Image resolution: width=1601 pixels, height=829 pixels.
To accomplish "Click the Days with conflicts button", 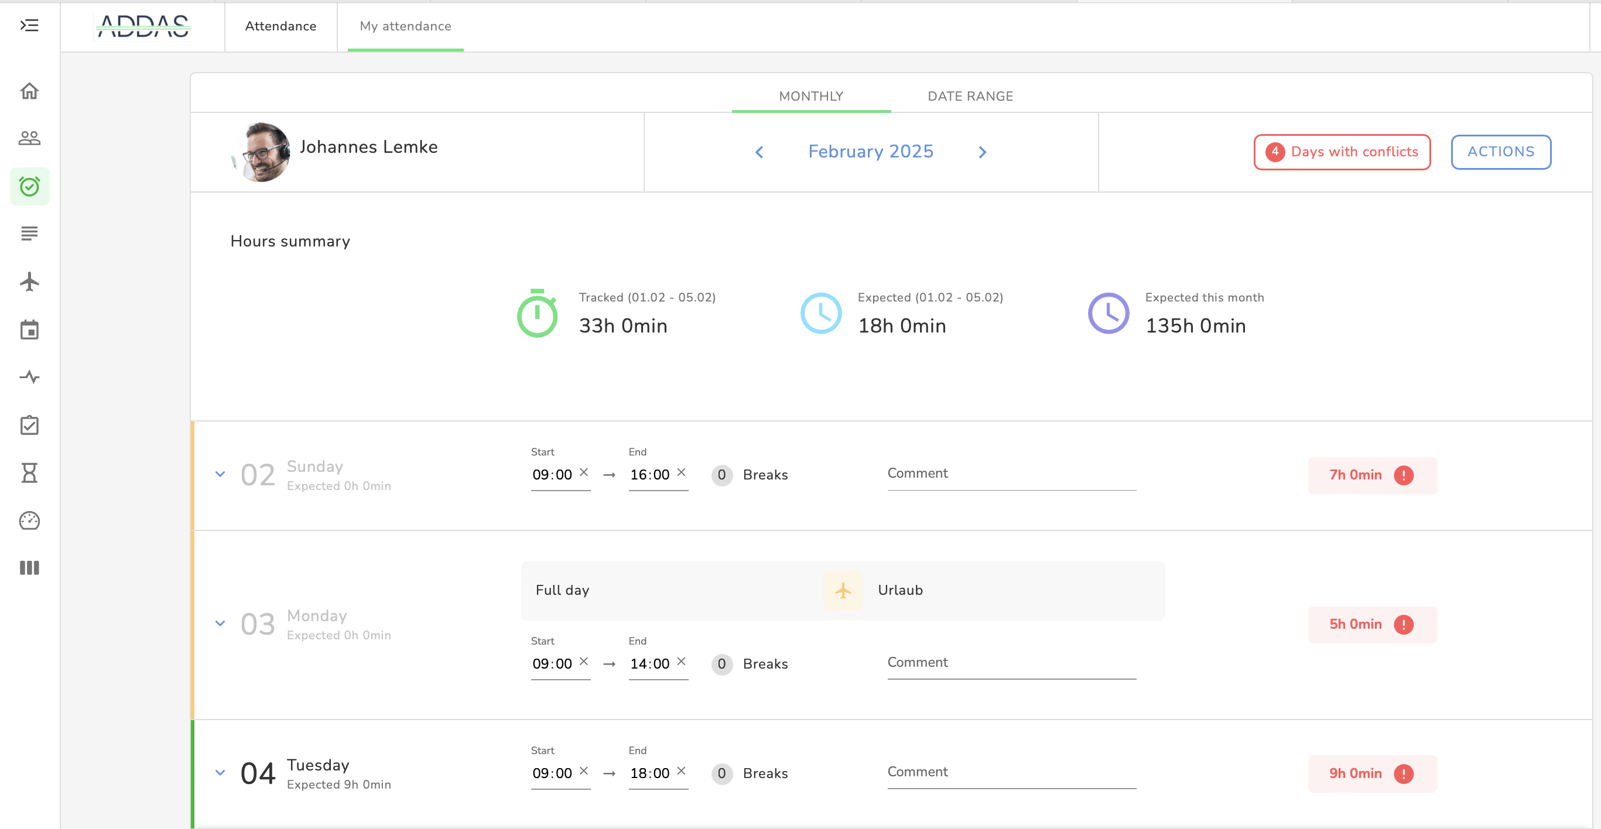I will 1341,152.
